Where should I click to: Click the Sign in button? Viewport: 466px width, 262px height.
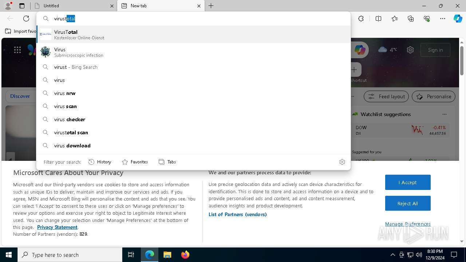point(435,50)
